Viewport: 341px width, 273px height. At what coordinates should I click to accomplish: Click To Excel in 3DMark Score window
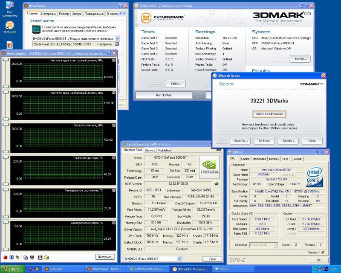(x=264, y=141)
